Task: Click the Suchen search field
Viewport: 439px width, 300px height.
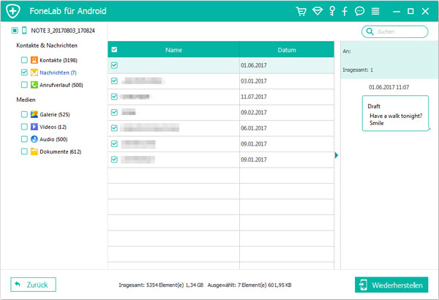Action: pyautogui.click(x=395, y=31)
